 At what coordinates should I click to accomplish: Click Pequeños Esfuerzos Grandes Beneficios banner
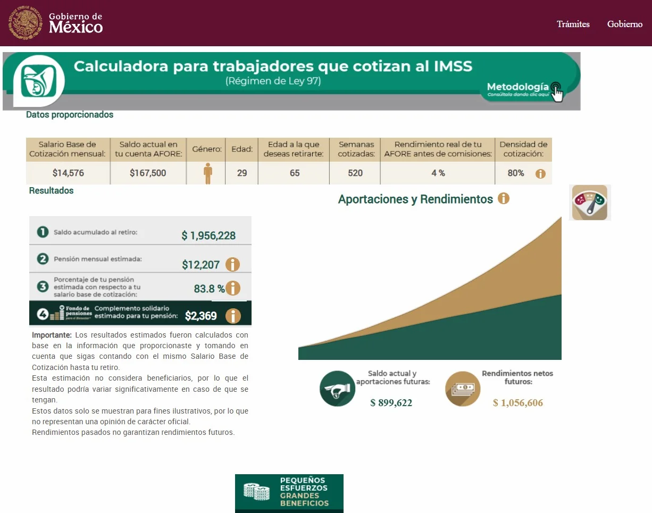289,493
